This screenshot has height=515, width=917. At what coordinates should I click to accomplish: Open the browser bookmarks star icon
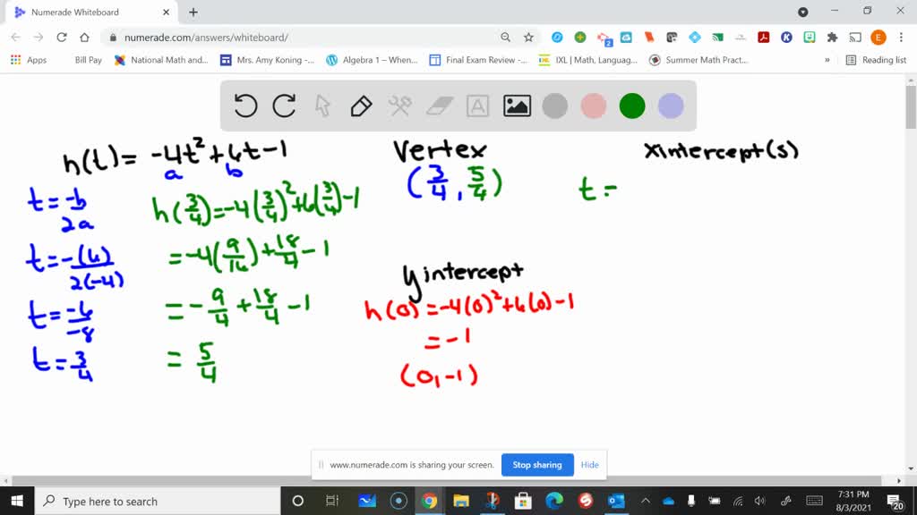(x=528, y=38)
